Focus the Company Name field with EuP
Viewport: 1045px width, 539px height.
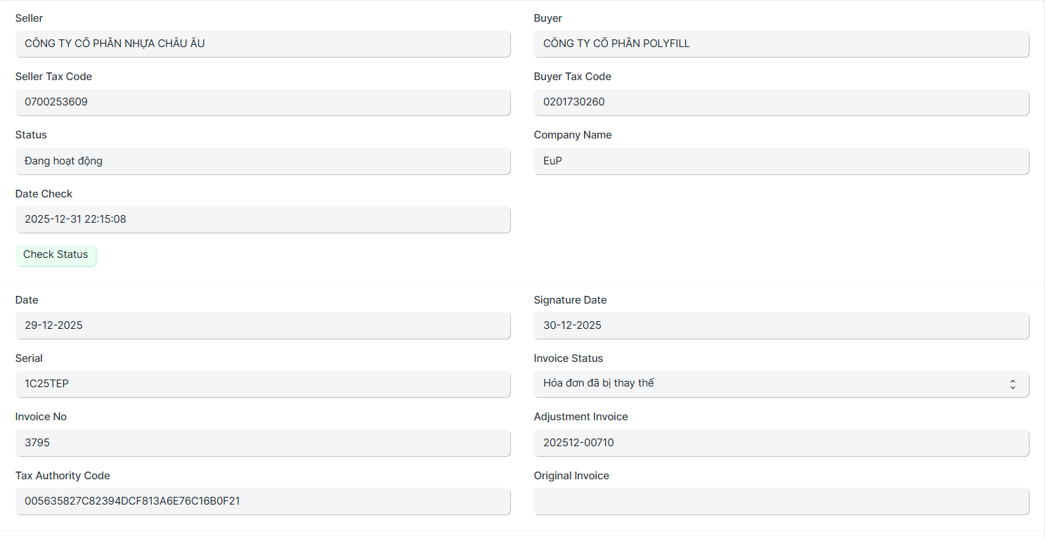point(781,161)
